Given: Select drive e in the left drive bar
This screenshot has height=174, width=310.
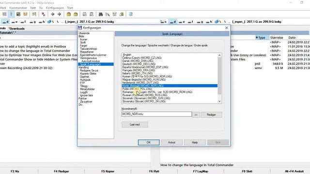Looking at the screenshot, I should (15, 22).
